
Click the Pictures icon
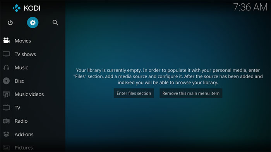(7, 148)
